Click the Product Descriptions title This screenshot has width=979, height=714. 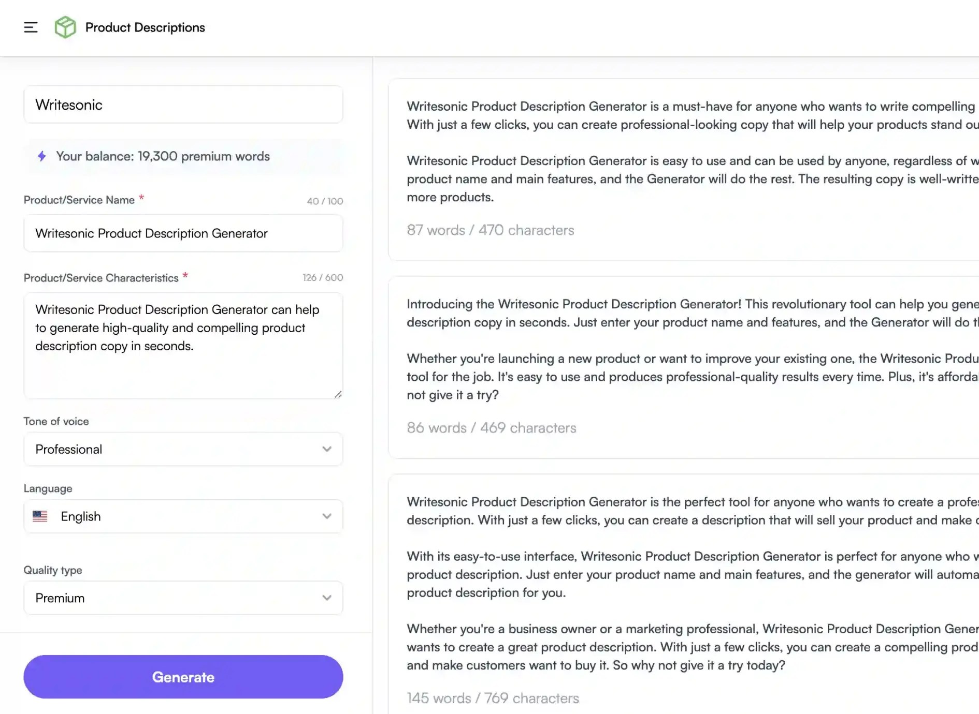coord(145,27)
